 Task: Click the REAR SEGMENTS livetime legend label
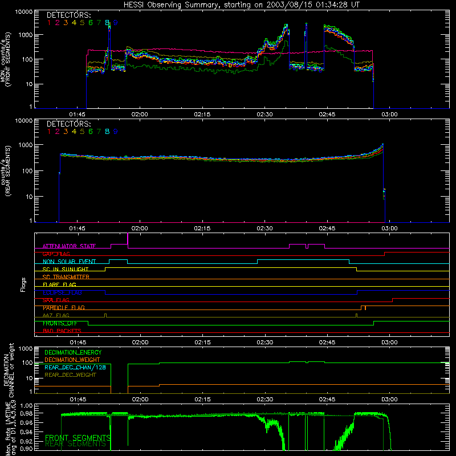click(x=76, y=444)
